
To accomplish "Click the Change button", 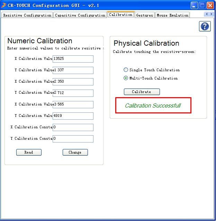I will tap(75, 152).
